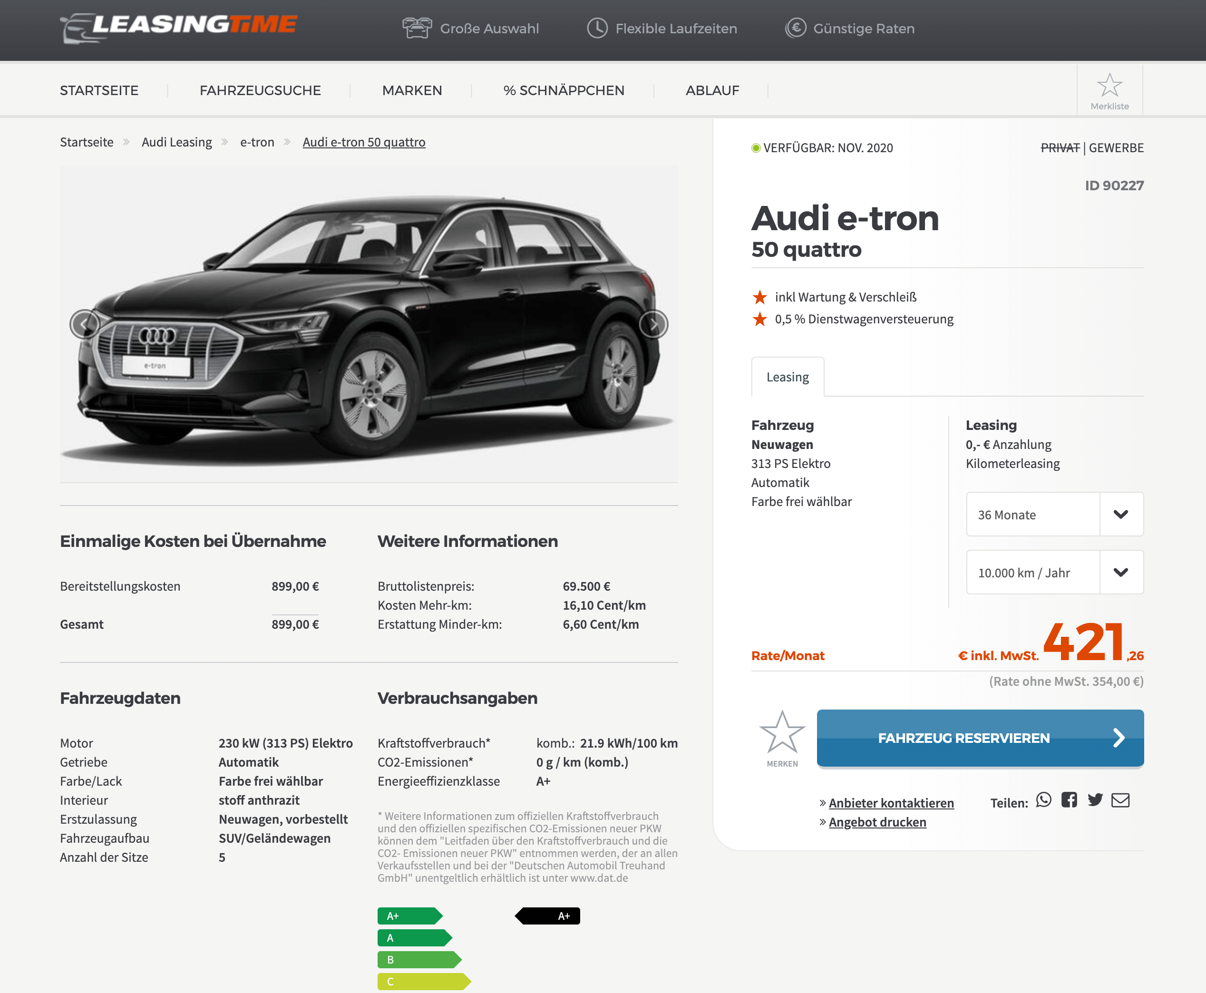Click Angebot drucken link
The height and width of the screenshot is (993, 1206).
877,822
